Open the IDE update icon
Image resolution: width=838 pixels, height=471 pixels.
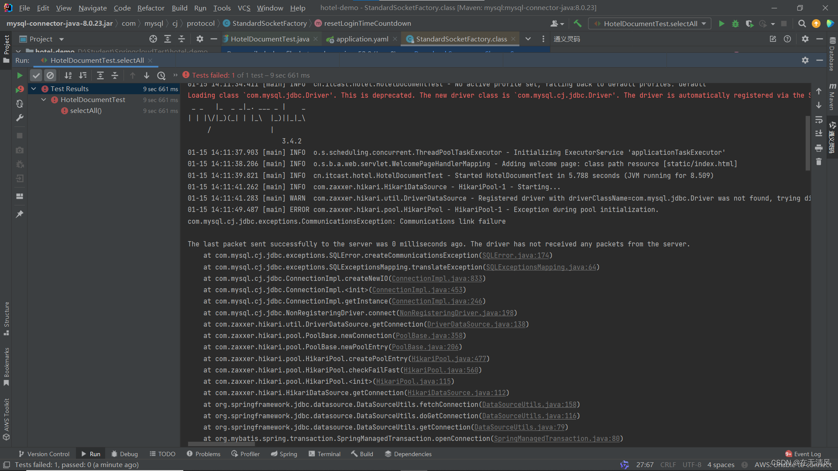pos(816,24)
